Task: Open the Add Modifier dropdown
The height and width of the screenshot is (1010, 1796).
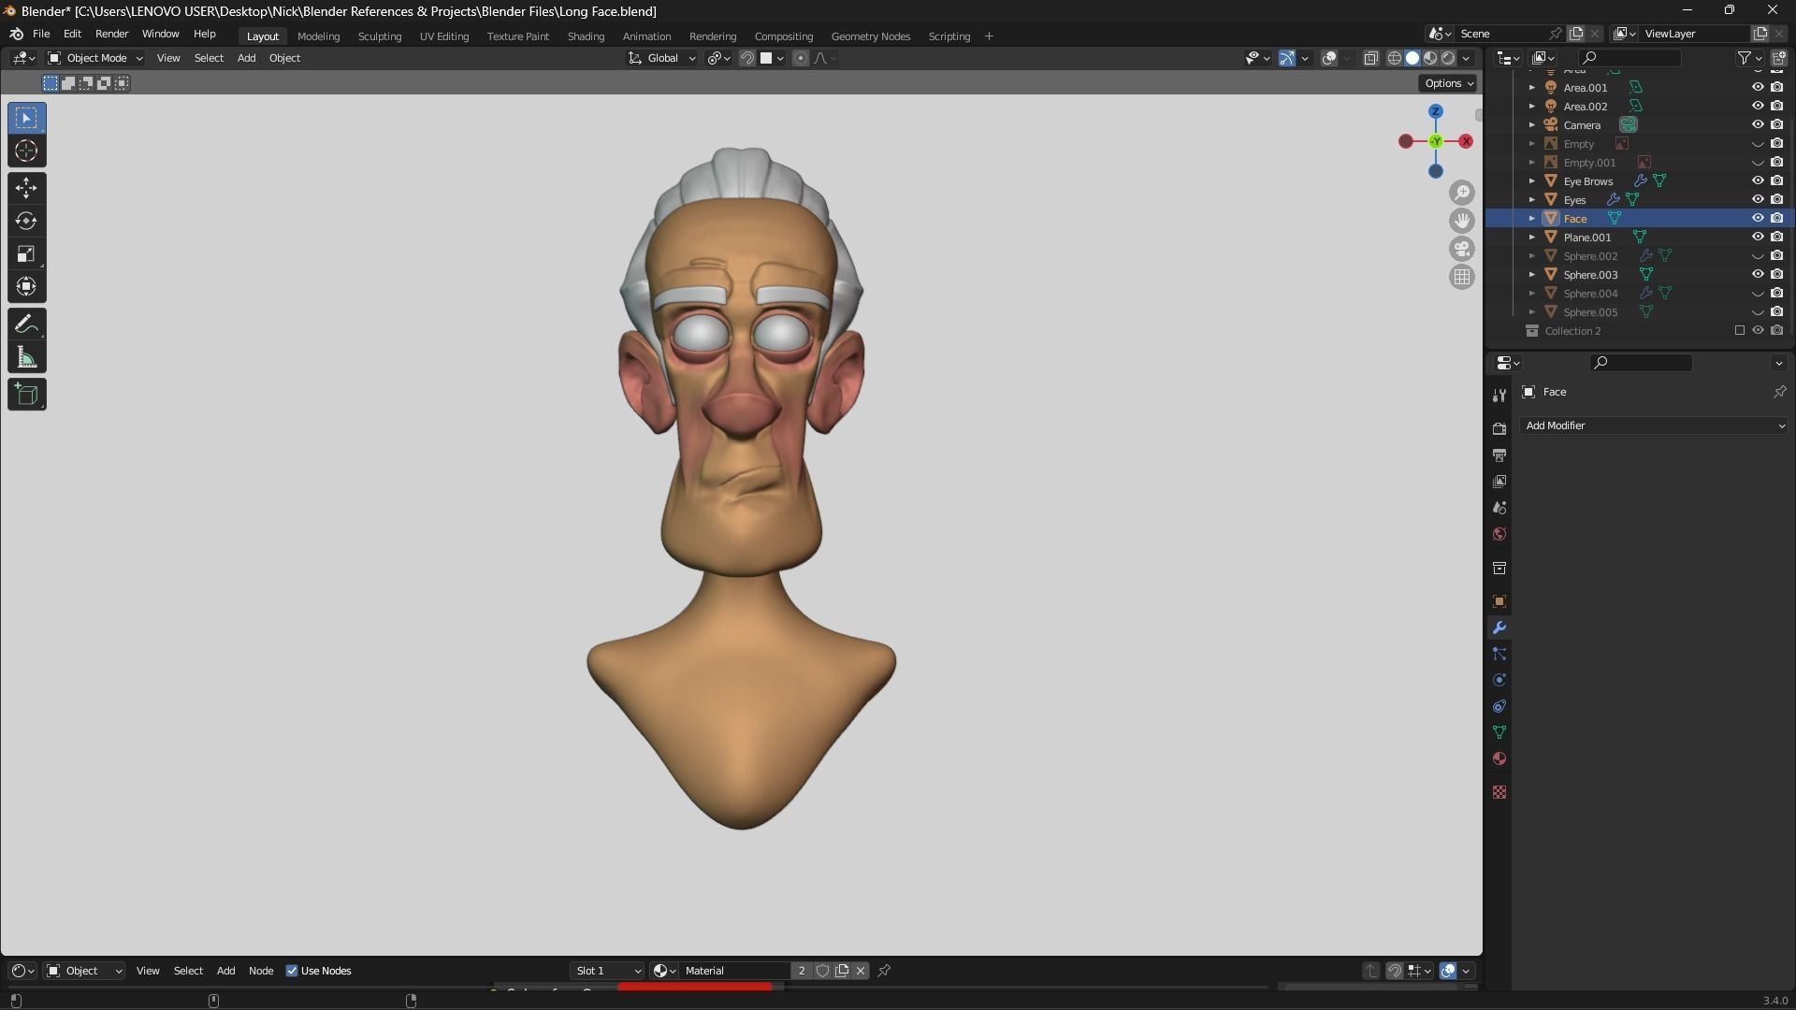Action: pos(1653,426)
